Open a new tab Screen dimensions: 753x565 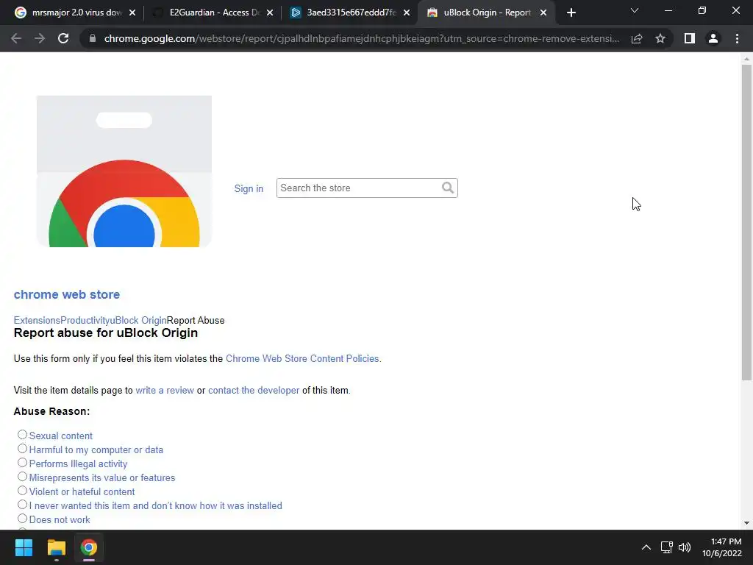pos(571,13)
